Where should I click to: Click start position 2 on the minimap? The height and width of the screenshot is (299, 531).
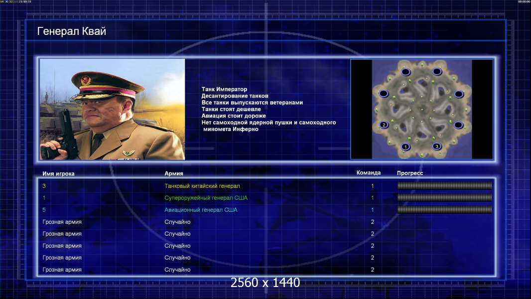tap(384, 125)
